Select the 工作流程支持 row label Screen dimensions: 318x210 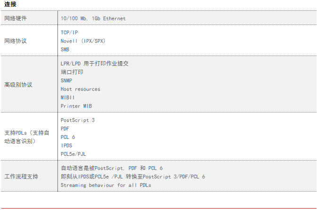pos(21,177)
